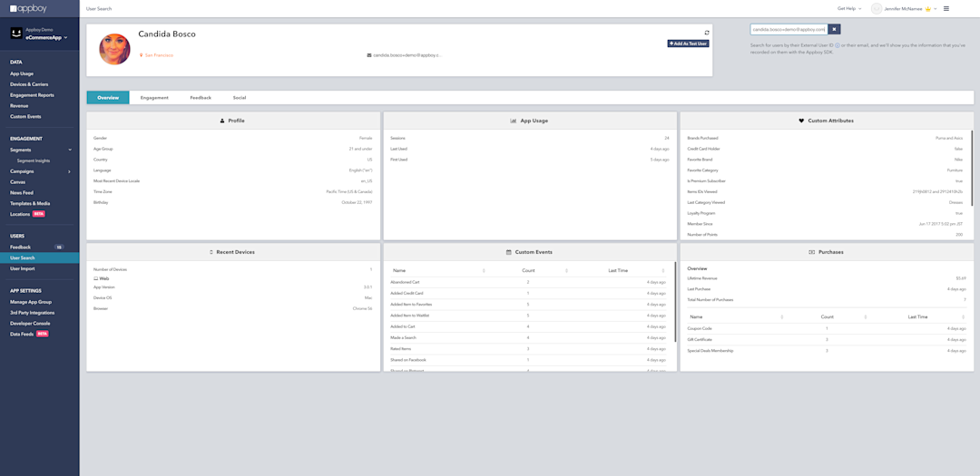Click the Coupon Code purchase row
Viewport: 980px width, 476px height.
(x=827, y=328)
